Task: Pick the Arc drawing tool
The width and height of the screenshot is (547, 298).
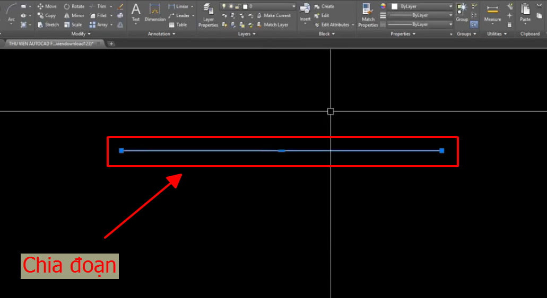Action: [x=11, y=13]
